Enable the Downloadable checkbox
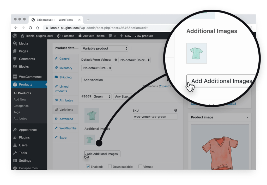Image resolution: width=267 pixels, height=185 pixels. coord(110,167)
